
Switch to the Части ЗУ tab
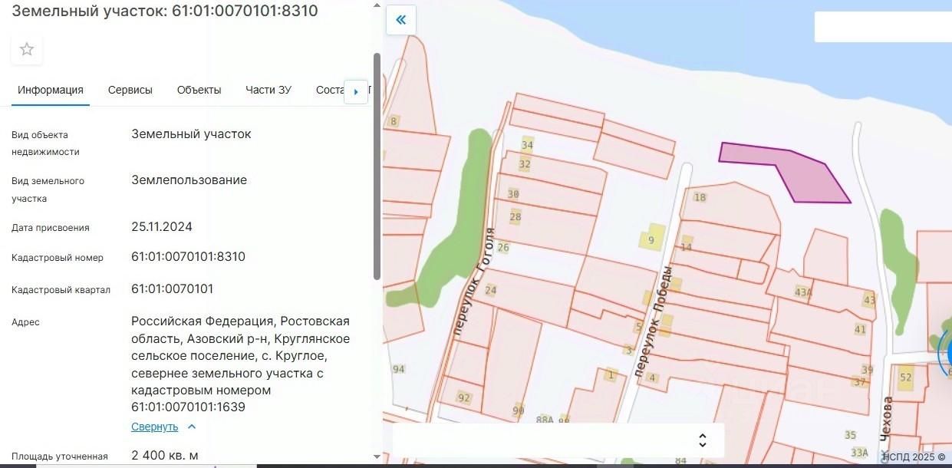(x=268, y=90)
